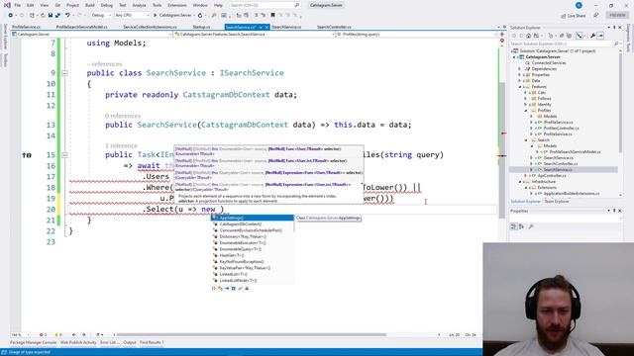Toggle the namespaces filter in IntelliSense list
This screenshot has height=356, width=634.
click(x=214, y=288)
